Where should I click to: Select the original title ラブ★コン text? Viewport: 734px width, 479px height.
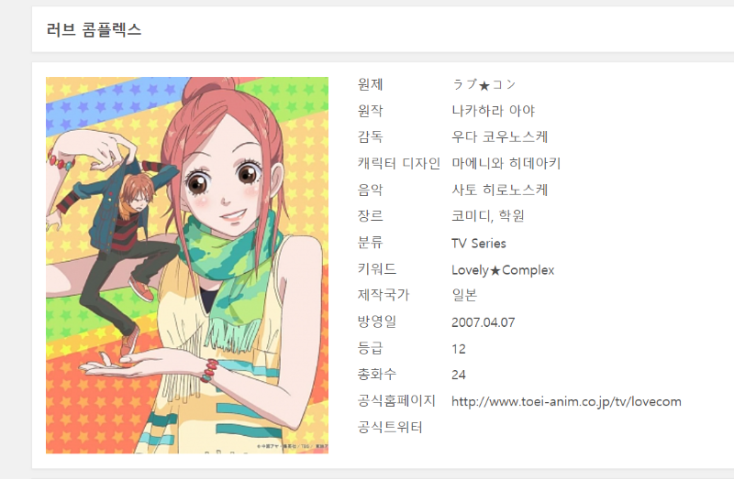484,84
